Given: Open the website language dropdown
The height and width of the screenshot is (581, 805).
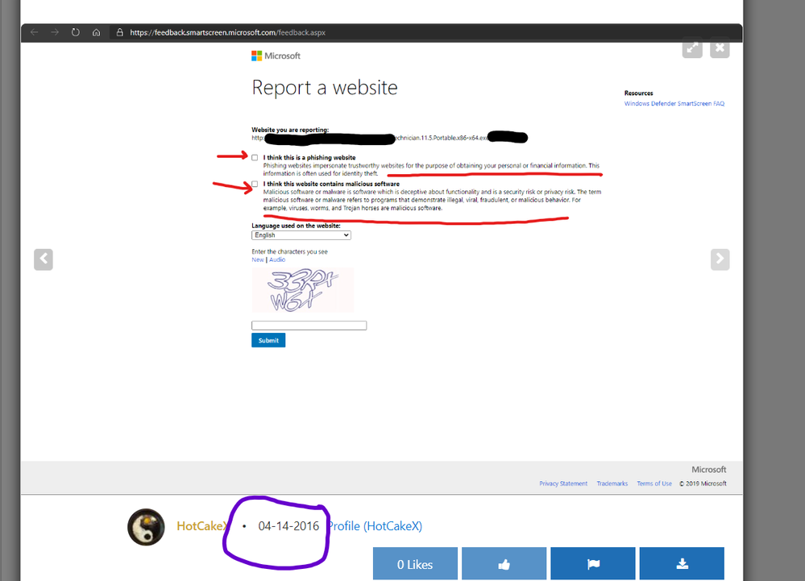Looking at the screenshot, I should (301, 234).
